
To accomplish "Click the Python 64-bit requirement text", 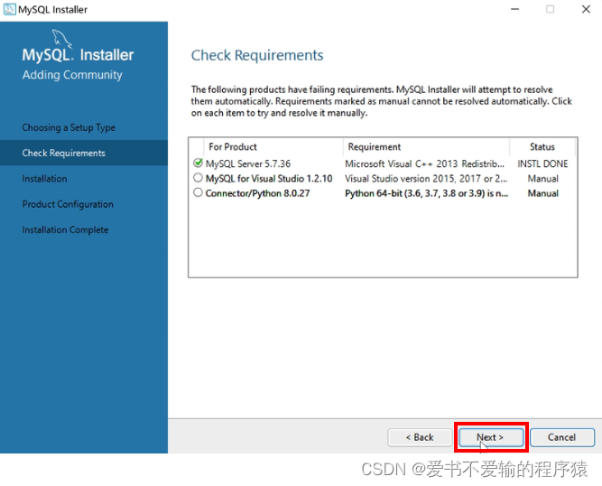I will (427, 193).
